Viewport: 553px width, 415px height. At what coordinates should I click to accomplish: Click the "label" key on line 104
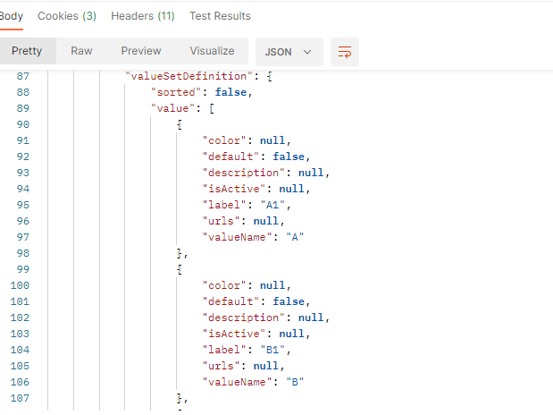224,350
